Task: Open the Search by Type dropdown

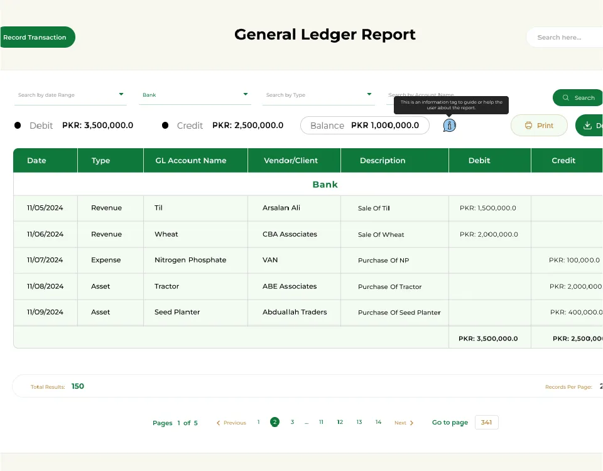Action: (318, 95)
